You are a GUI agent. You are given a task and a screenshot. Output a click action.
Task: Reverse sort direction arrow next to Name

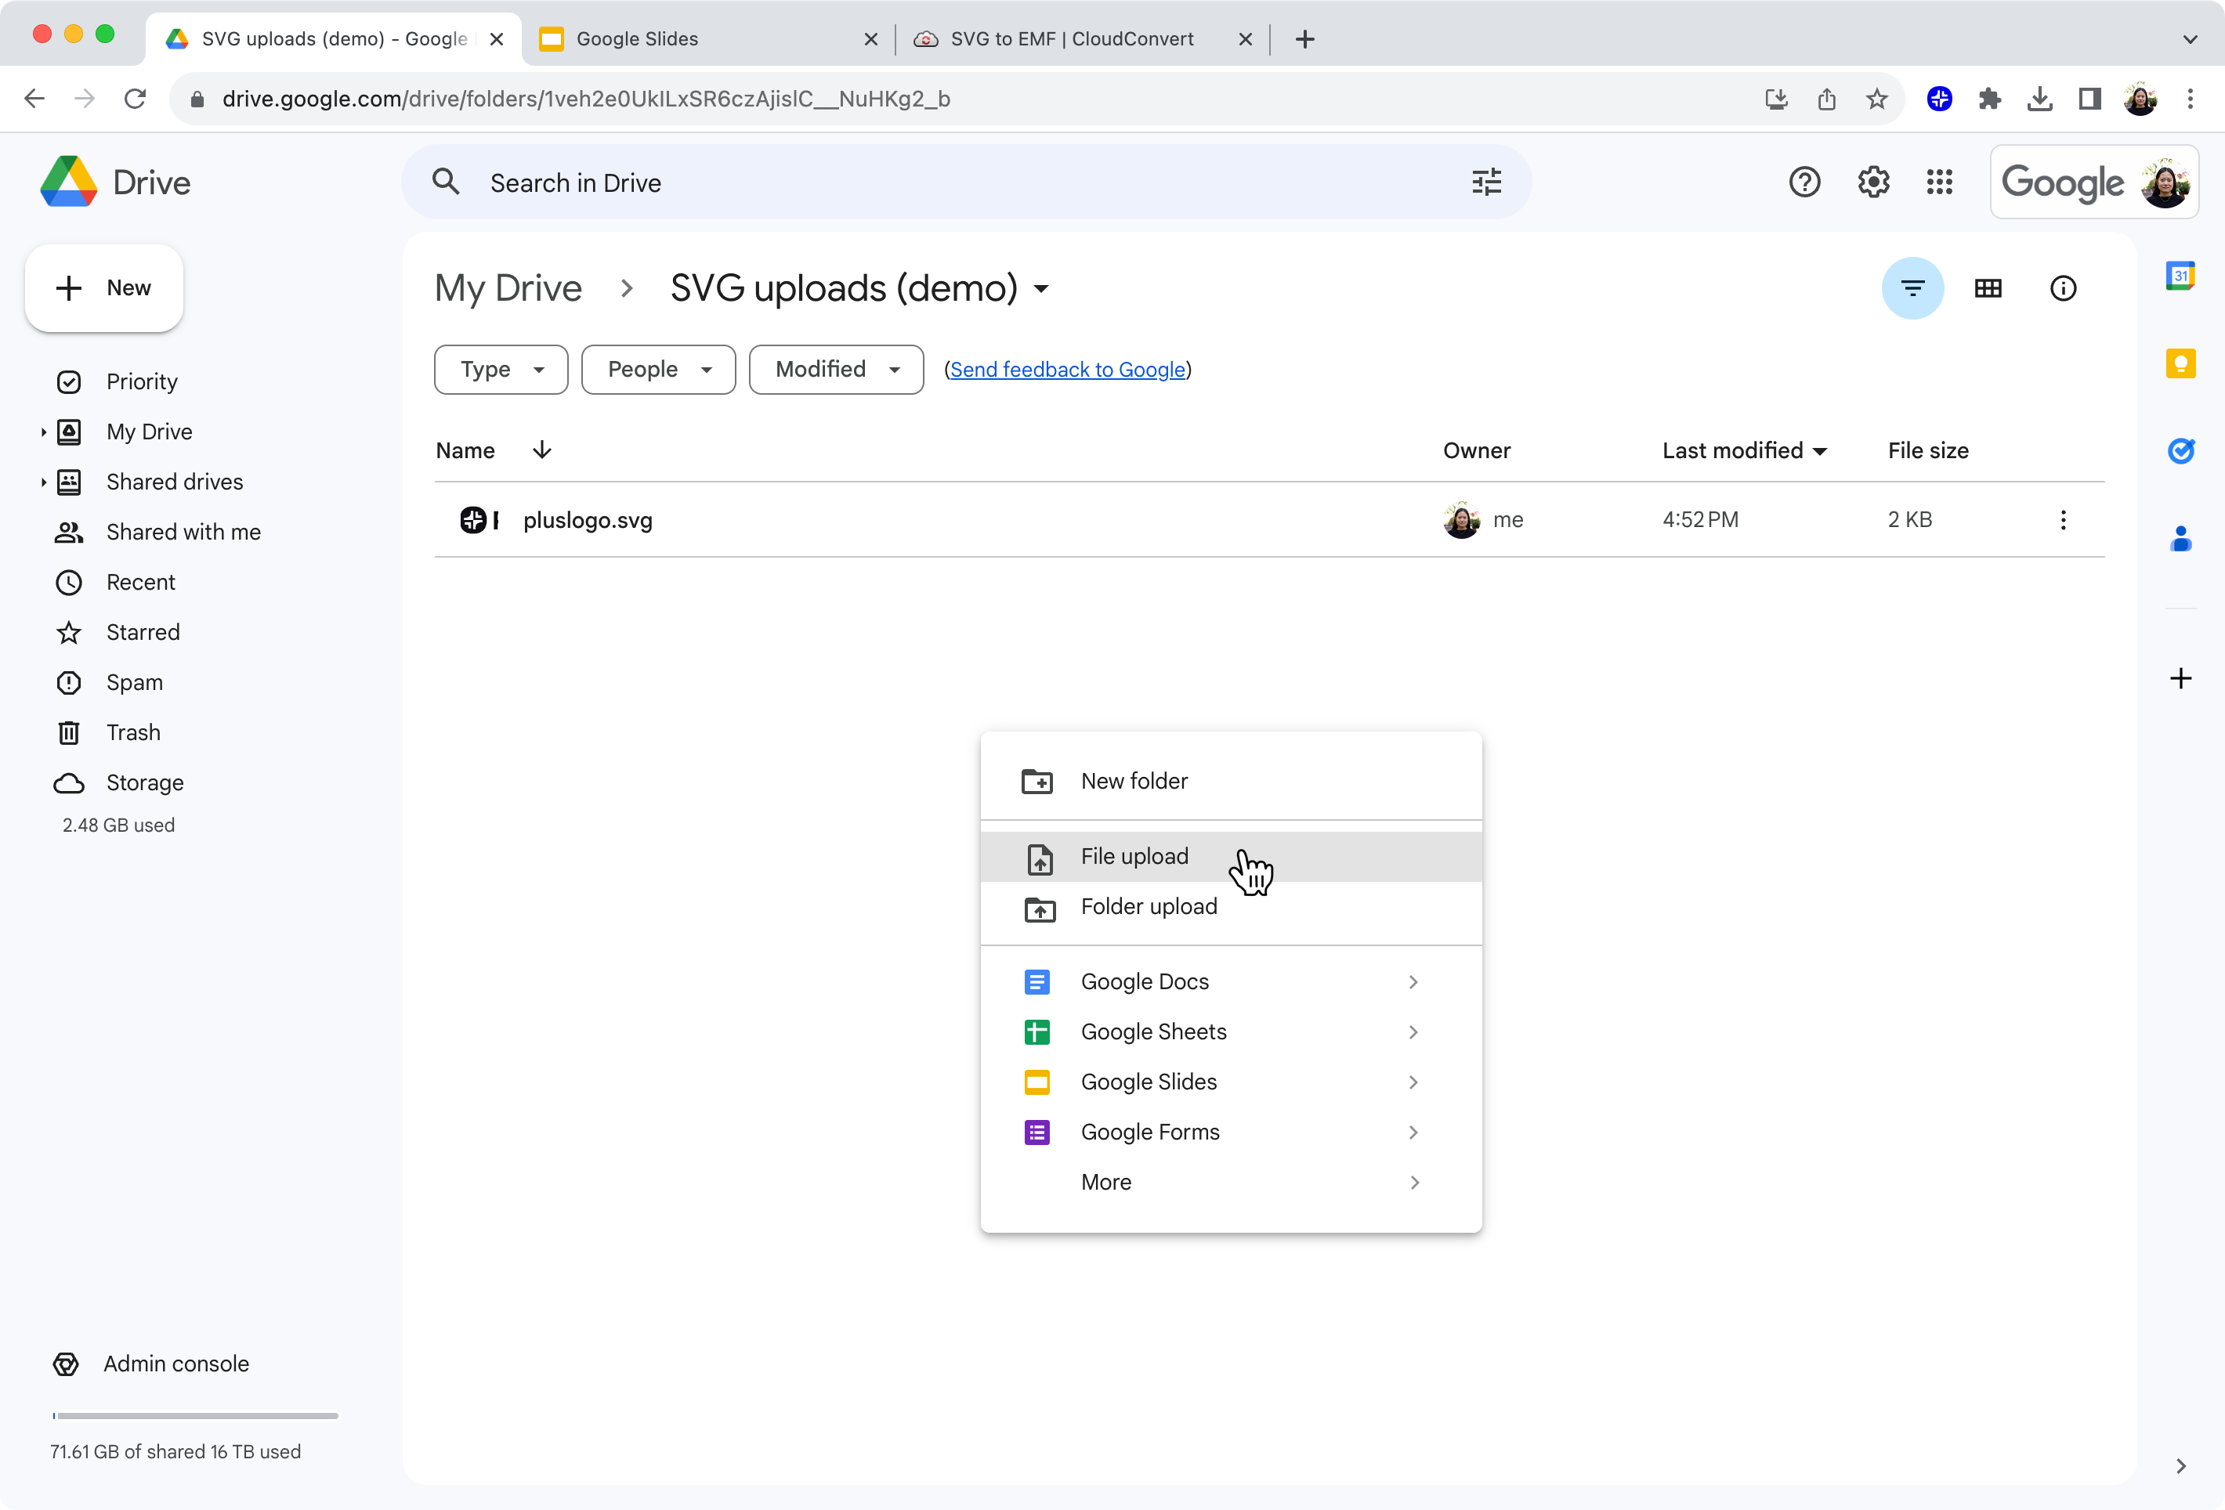coord(542,450)
